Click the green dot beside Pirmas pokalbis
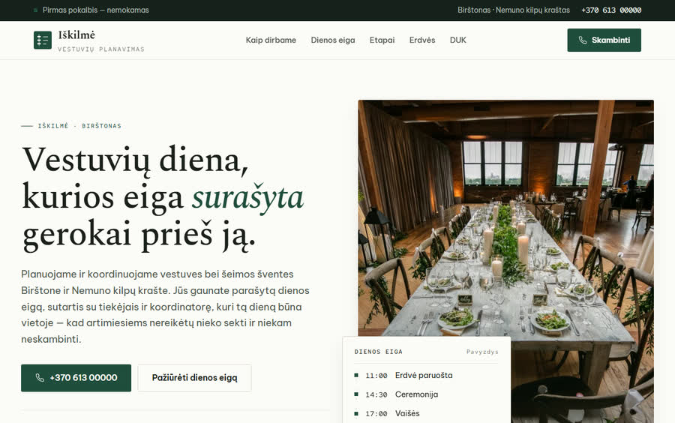The image size is (675, 423). pos(36,10)
